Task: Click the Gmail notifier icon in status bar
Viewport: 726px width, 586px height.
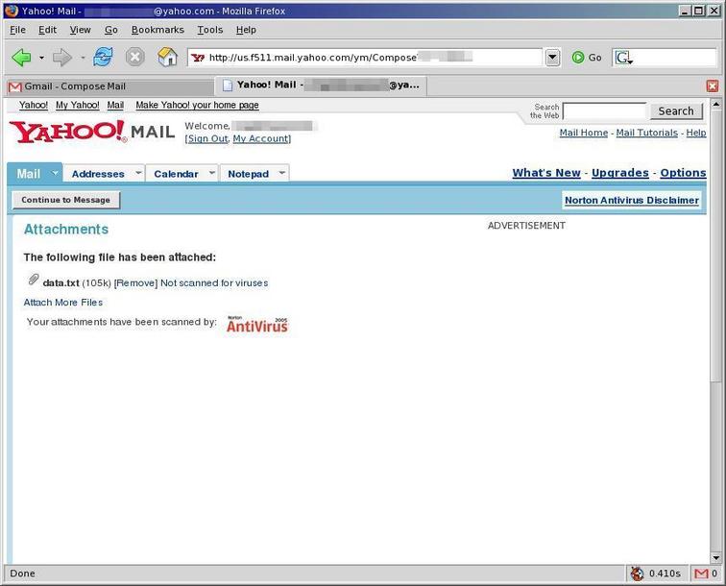Action: coord(701,574)
